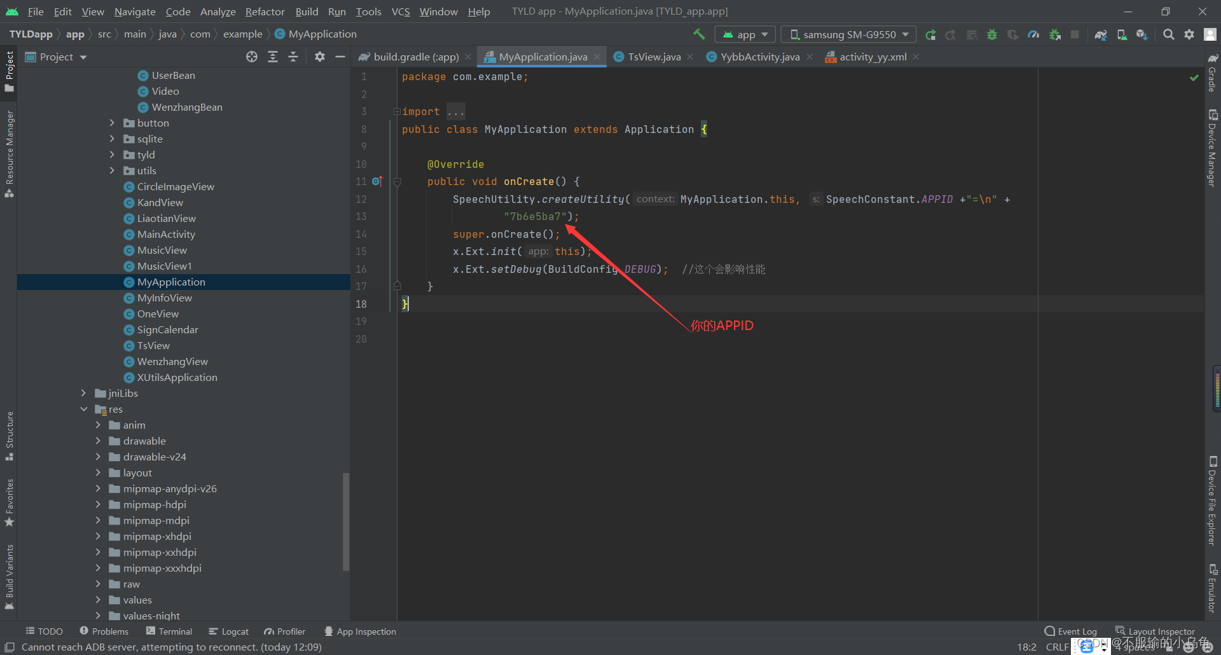This screenshot has width=1221, height=655.
Task: Expand the button folder
Action: [x=112, y=123]
